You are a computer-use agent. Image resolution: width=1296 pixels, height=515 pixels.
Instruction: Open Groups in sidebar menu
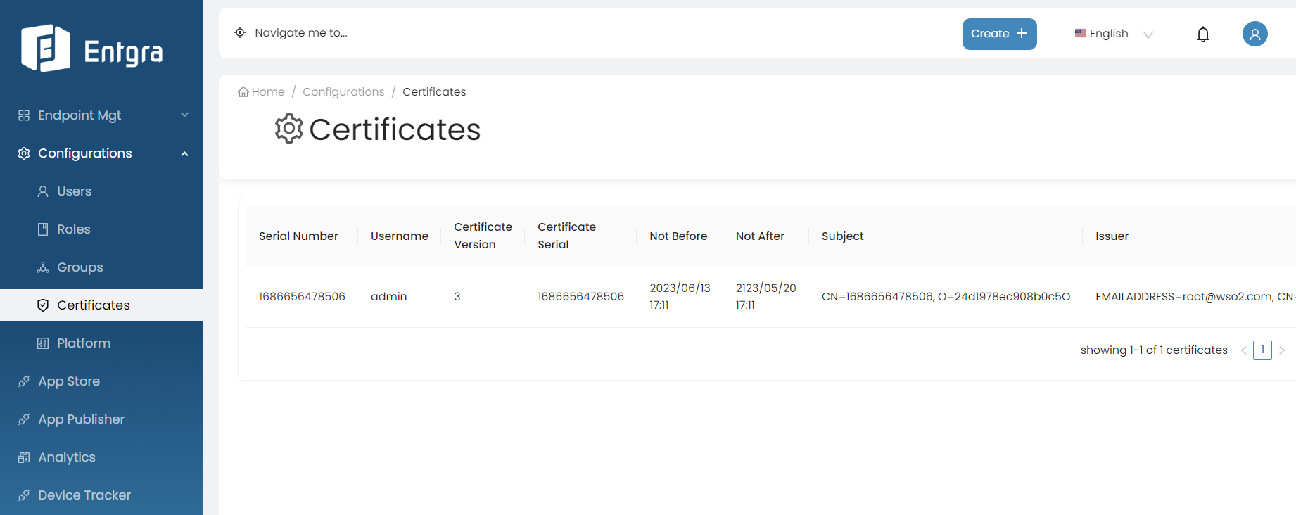pos(101,267)
